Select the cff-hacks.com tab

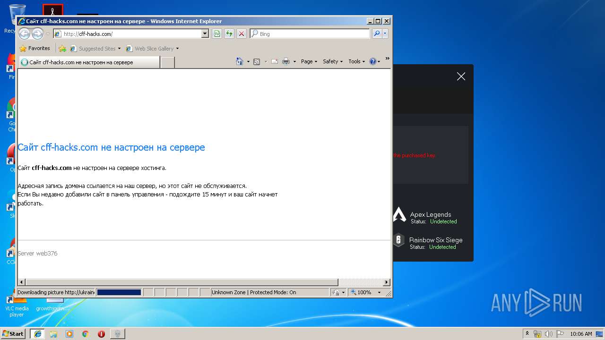(x=89, y=62)
